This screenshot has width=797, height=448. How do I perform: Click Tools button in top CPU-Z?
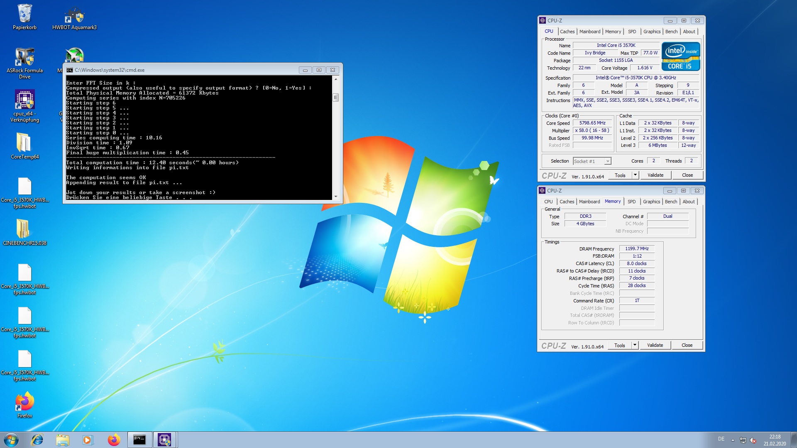(x=620, y=175)
